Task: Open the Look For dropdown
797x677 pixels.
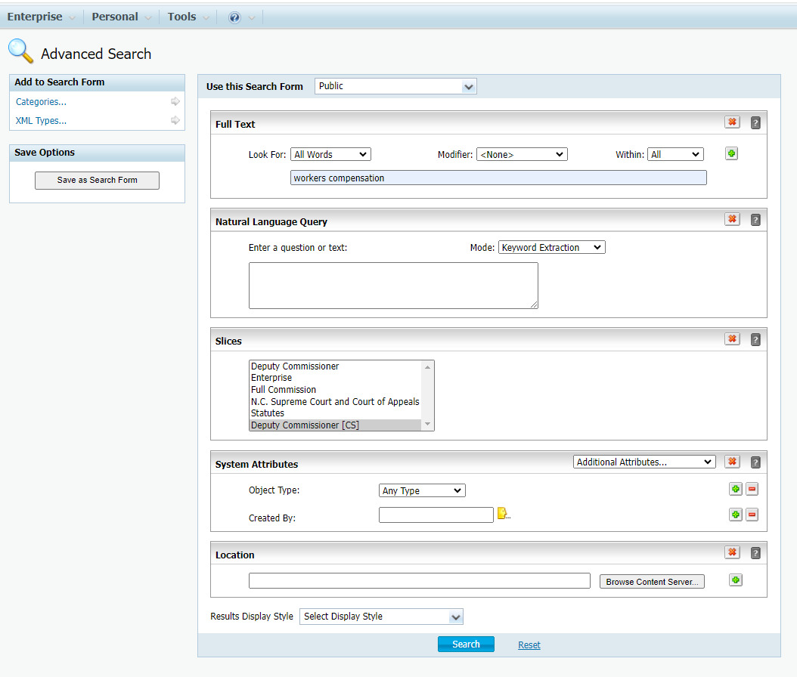Action: [330, 154]
